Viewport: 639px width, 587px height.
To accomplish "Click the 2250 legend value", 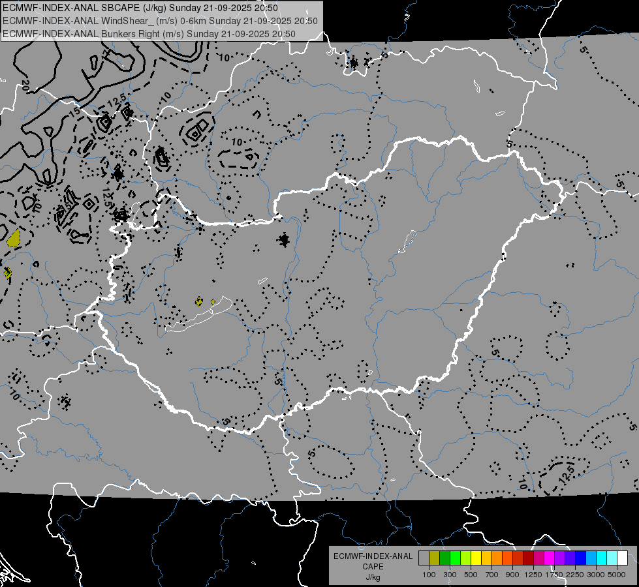I will (575, 575).
